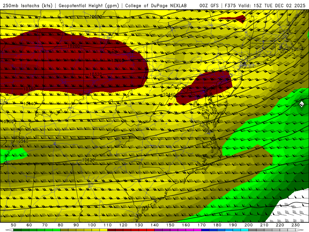Click the 50 value on the color scale

pos(14,225)
